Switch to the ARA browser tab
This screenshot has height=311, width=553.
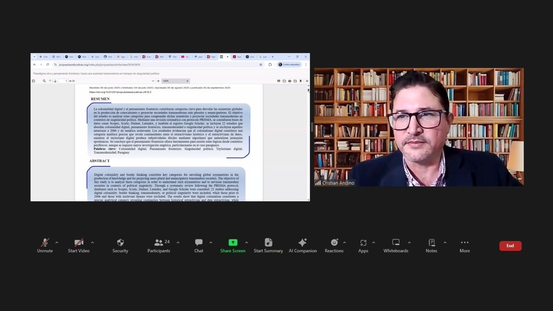point(160,57)
